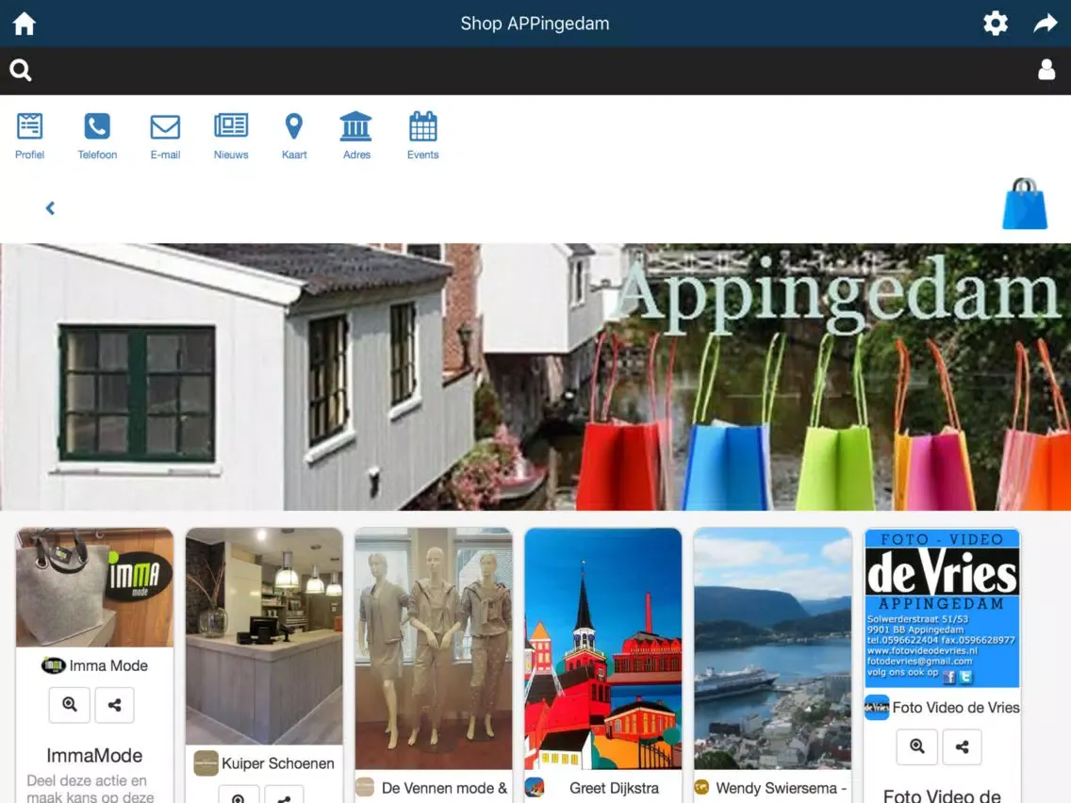
Task: Open the Kuiper Schoenen shop interior photo
Action: click(264, 635)
